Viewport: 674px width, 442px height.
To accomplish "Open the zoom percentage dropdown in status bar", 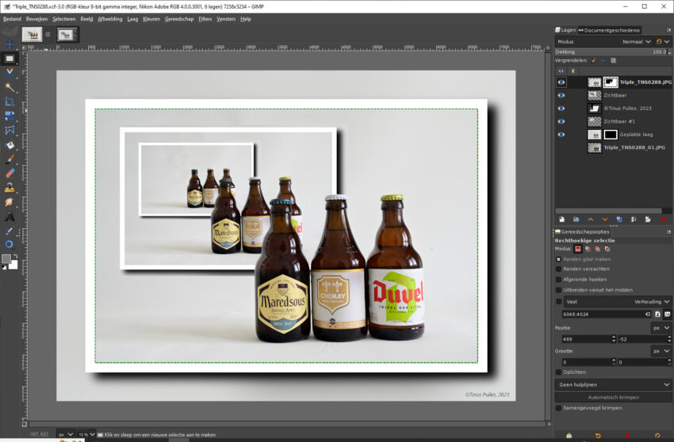I will point(86,435).
